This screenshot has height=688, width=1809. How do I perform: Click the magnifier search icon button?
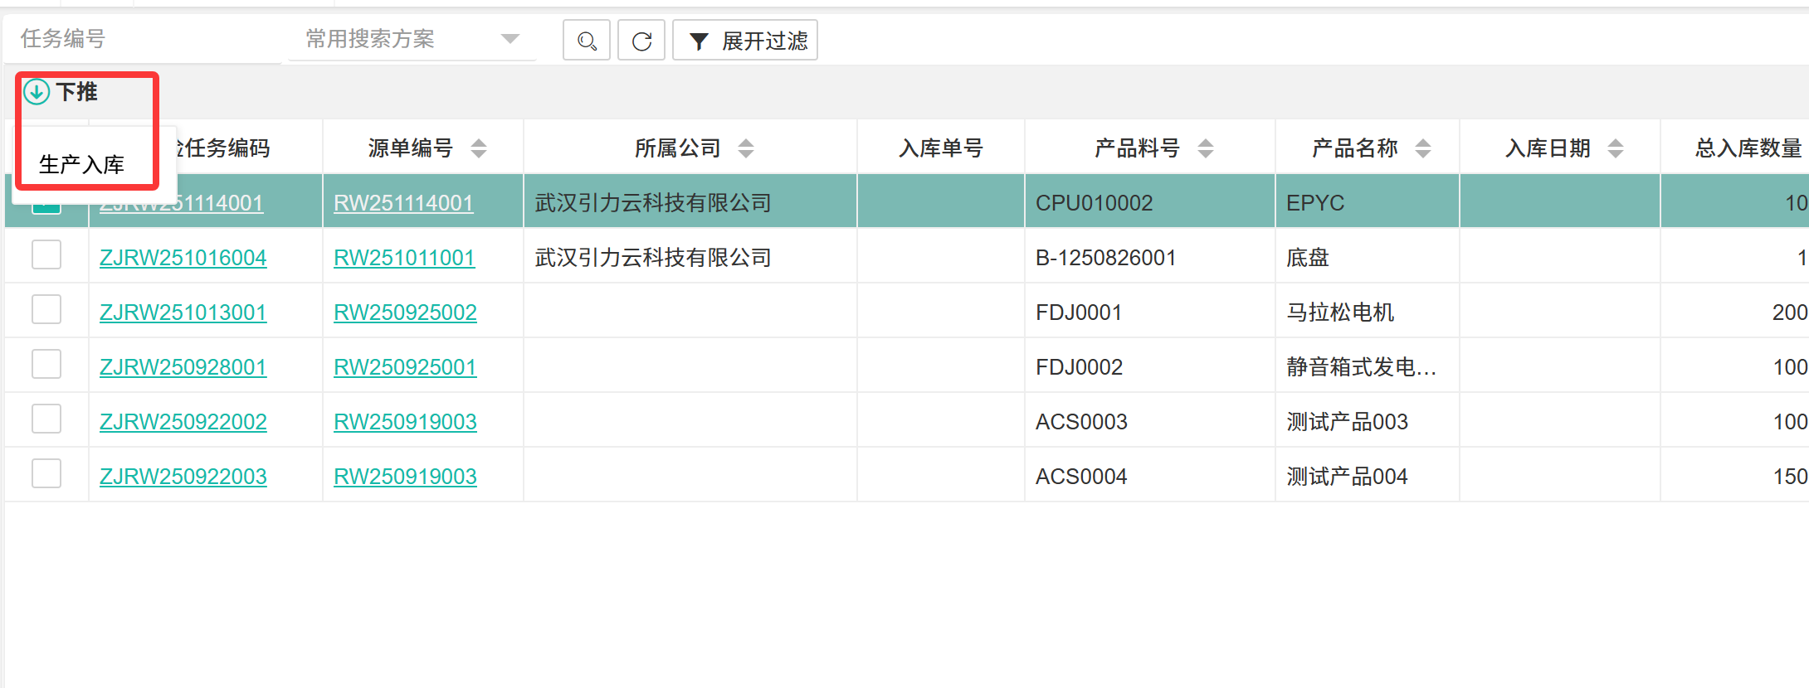(587, 41)
